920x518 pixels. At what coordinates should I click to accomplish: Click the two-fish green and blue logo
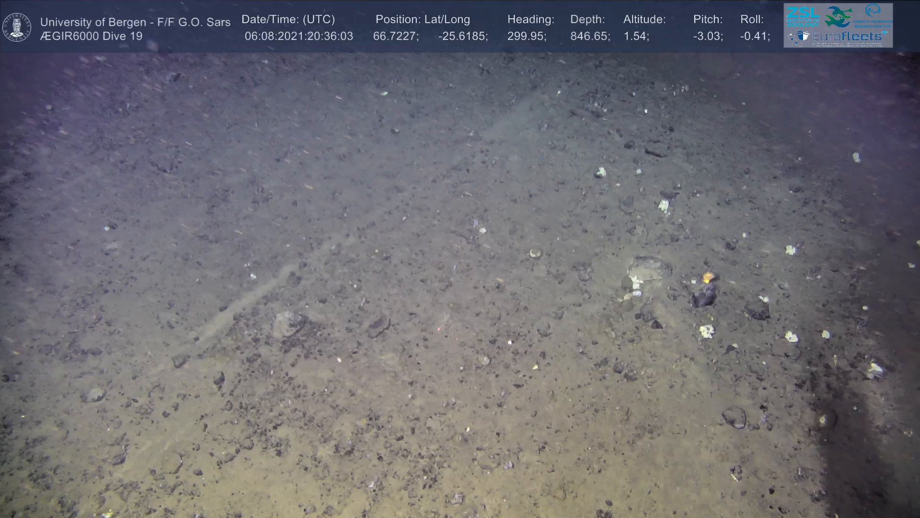pyautogui.click(x=838, y=16)
